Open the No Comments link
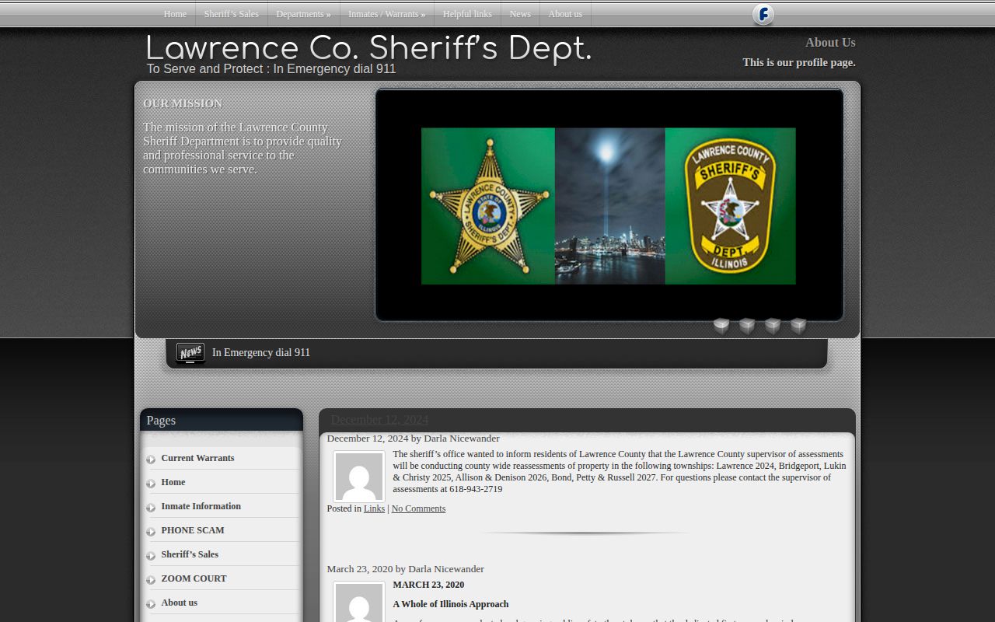This screenshot has width=995, height=622. point(418,508)
